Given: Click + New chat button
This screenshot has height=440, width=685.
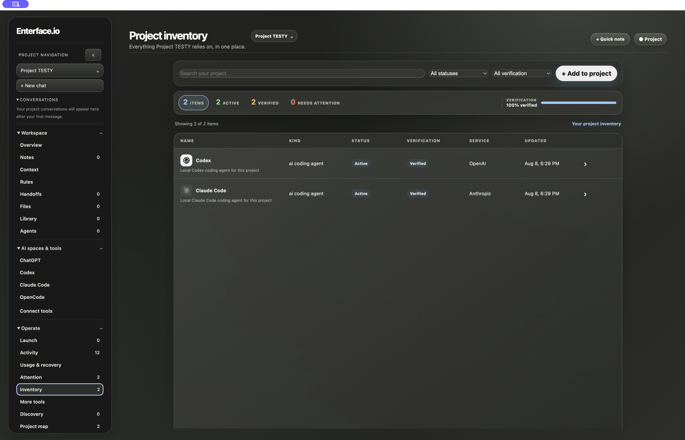Looking at the screenshot, I should [x=60, y=85].
